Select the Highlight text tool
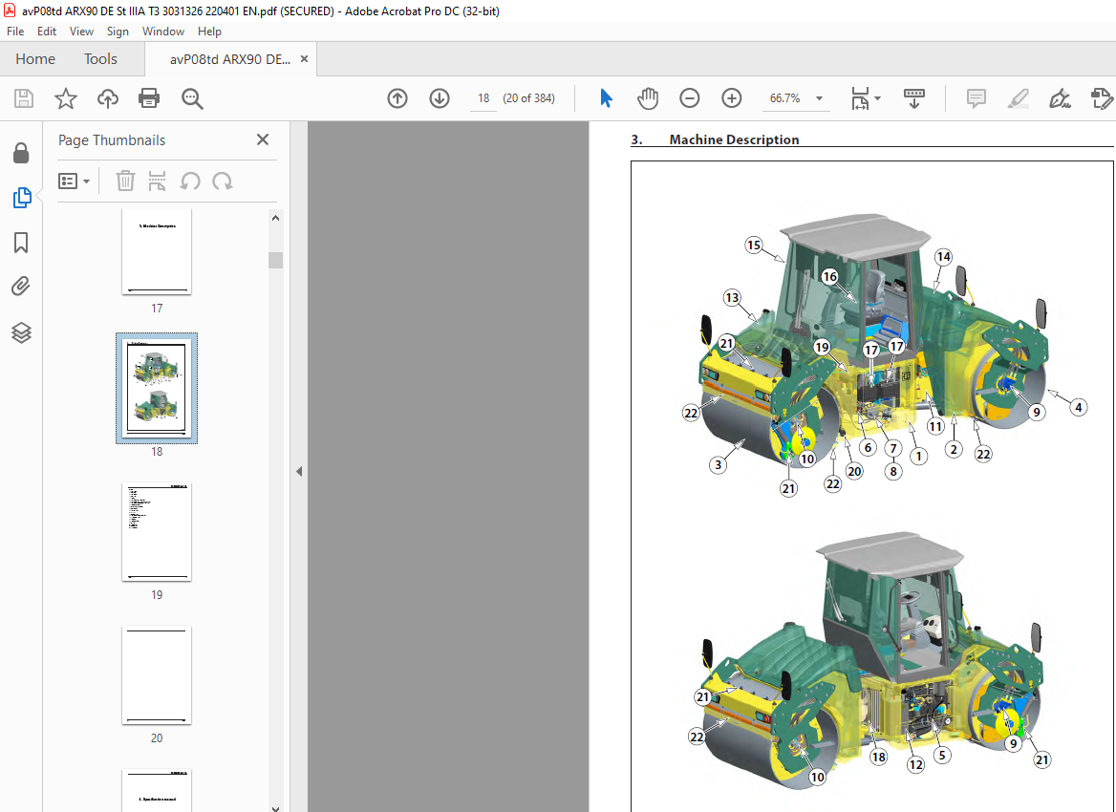Image resolution: width=1116 pixels, height=812 pixels. pos(1019,98)
